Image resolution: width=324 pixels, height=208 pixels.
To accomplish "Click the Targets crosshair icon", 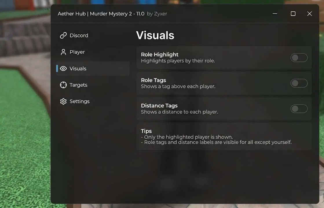I will point(63,85).
